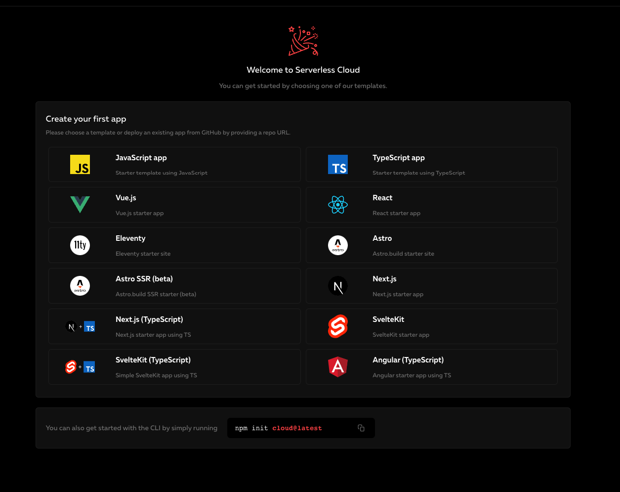Choose the React starter app template

click(431, 204)
